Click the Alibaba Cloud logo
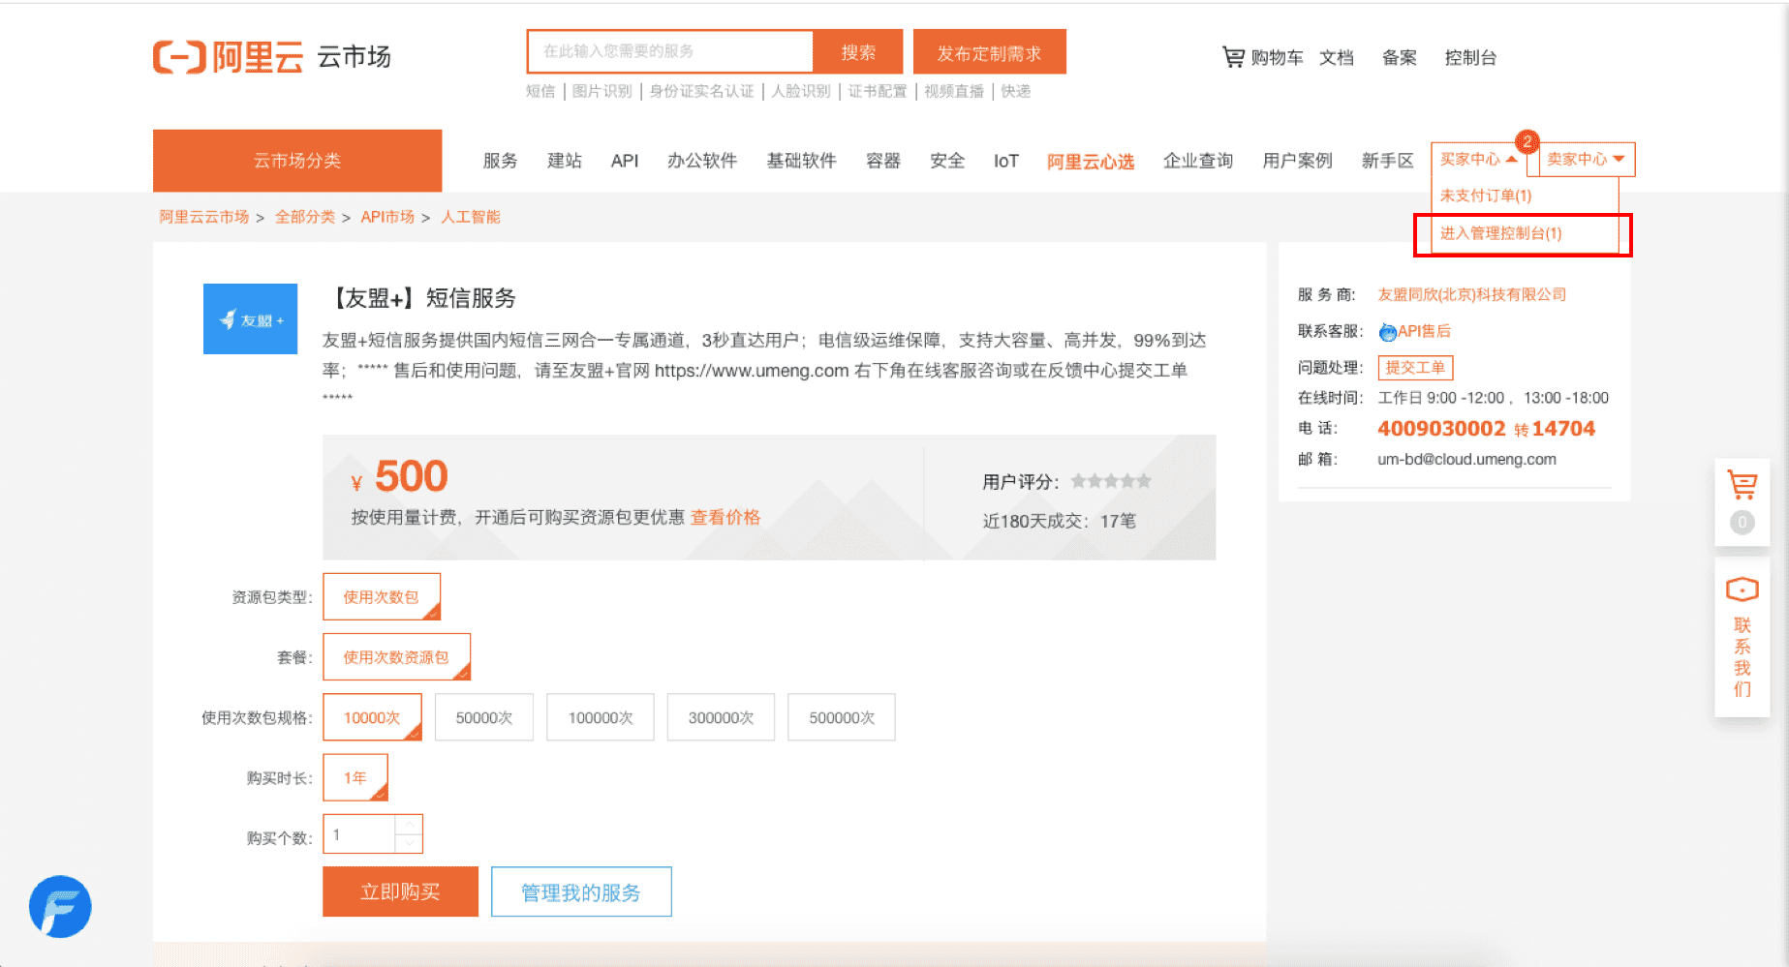The height and width of the screenshot is (967, 1789). point(228,56)
